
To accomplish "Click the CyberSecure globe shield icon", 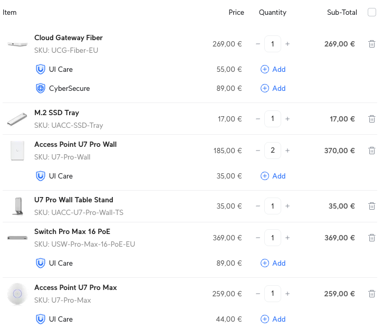I will pos(41,88).
